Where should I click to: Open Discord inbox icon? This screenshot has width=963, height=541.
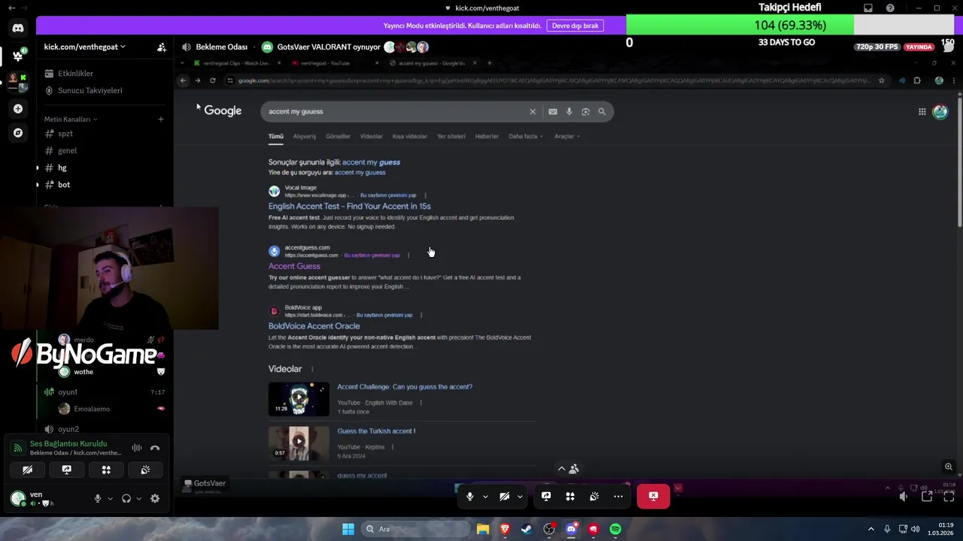tap(868, 8)
